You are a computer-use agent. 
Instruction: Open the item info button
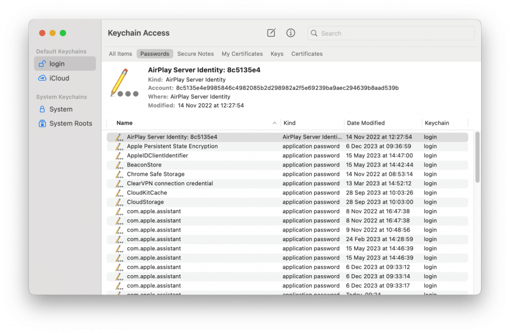(290, 33)
